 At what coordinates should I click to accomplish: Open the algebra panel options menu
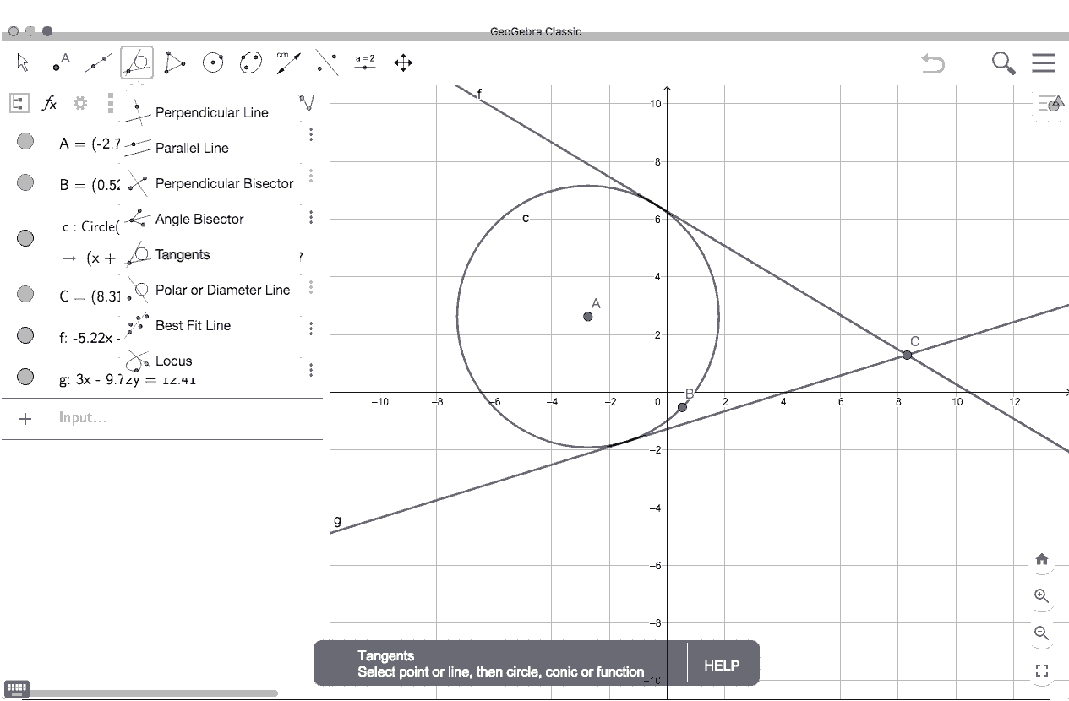pos(110,103)
